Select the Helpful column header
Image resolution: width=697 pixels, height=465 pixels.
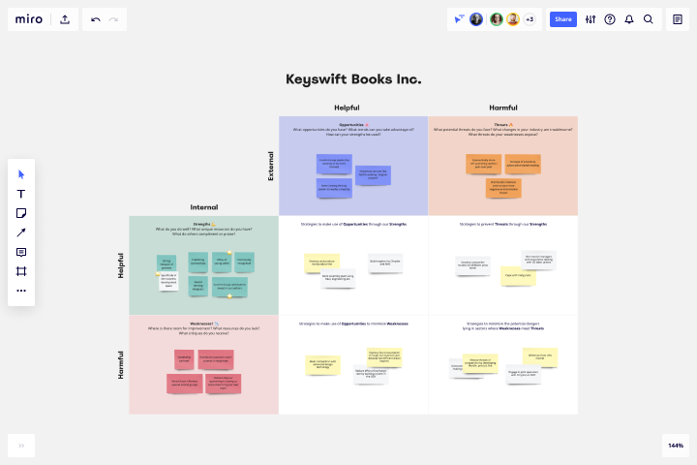[347, 108]
